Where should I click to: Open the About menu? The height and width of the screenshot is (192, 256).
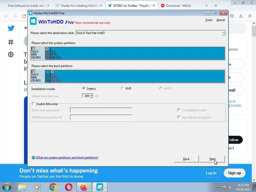(x=220, y=20)
